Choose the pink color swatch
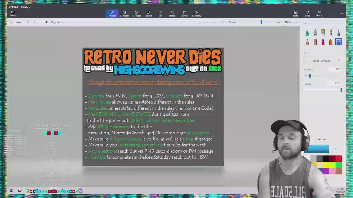This screenshot has height=198, width=353. [x=332, y=171]
